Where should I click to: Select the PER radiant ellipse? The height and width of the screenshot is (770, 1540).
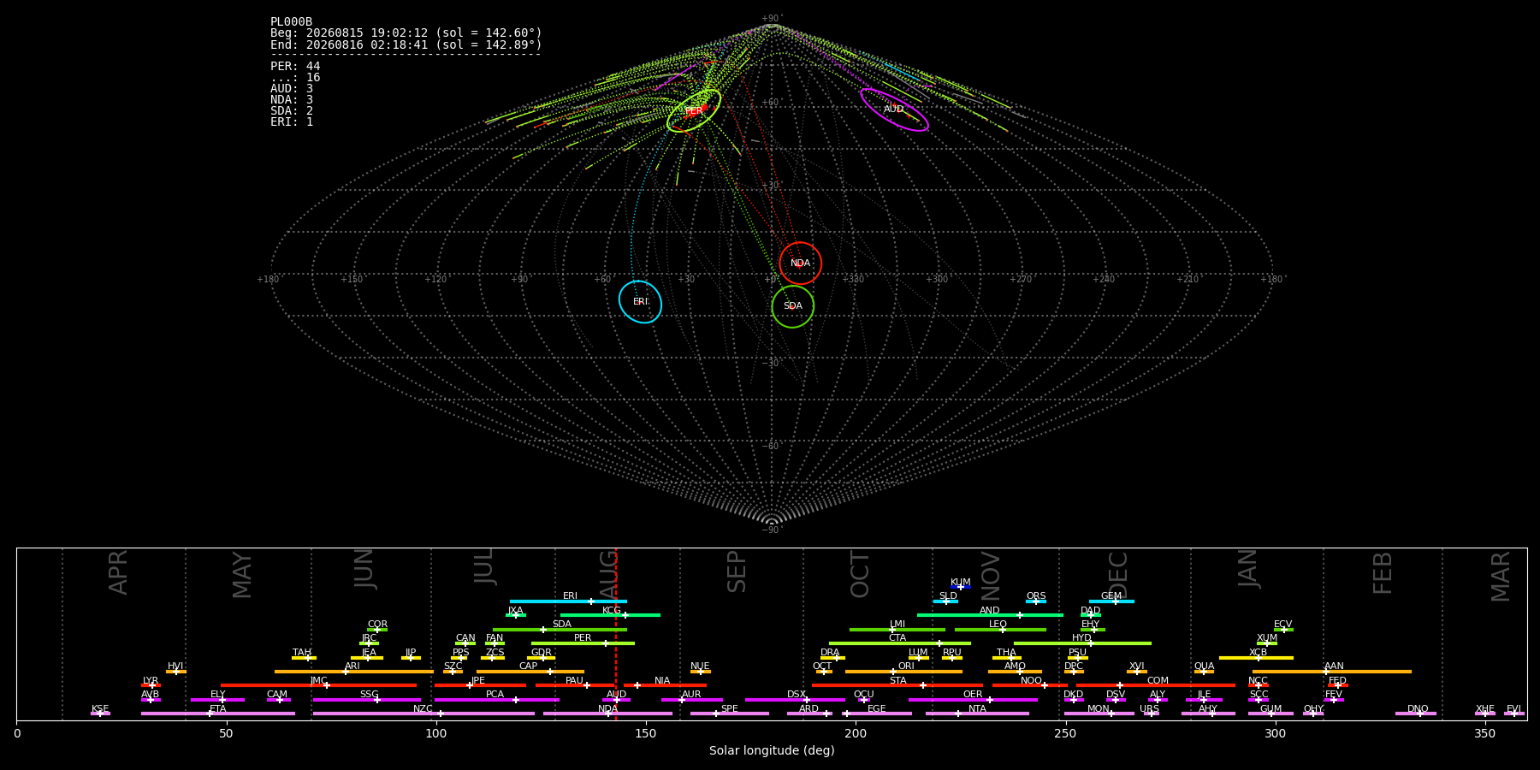(x=694, y=110)
